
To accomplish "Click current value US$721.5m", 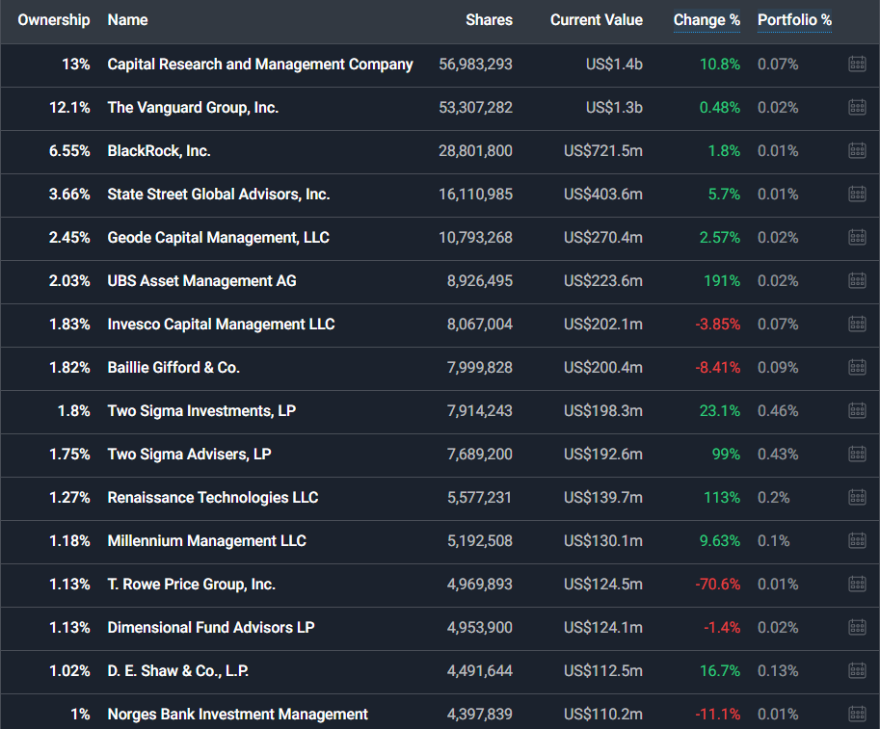I will click(x=603, y=151).
